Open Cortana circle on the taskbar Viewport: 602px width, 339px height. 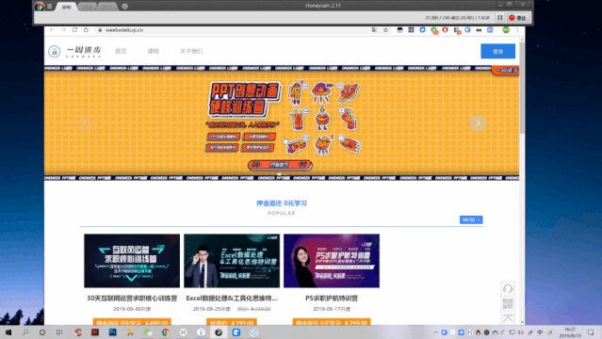(42, 332)
